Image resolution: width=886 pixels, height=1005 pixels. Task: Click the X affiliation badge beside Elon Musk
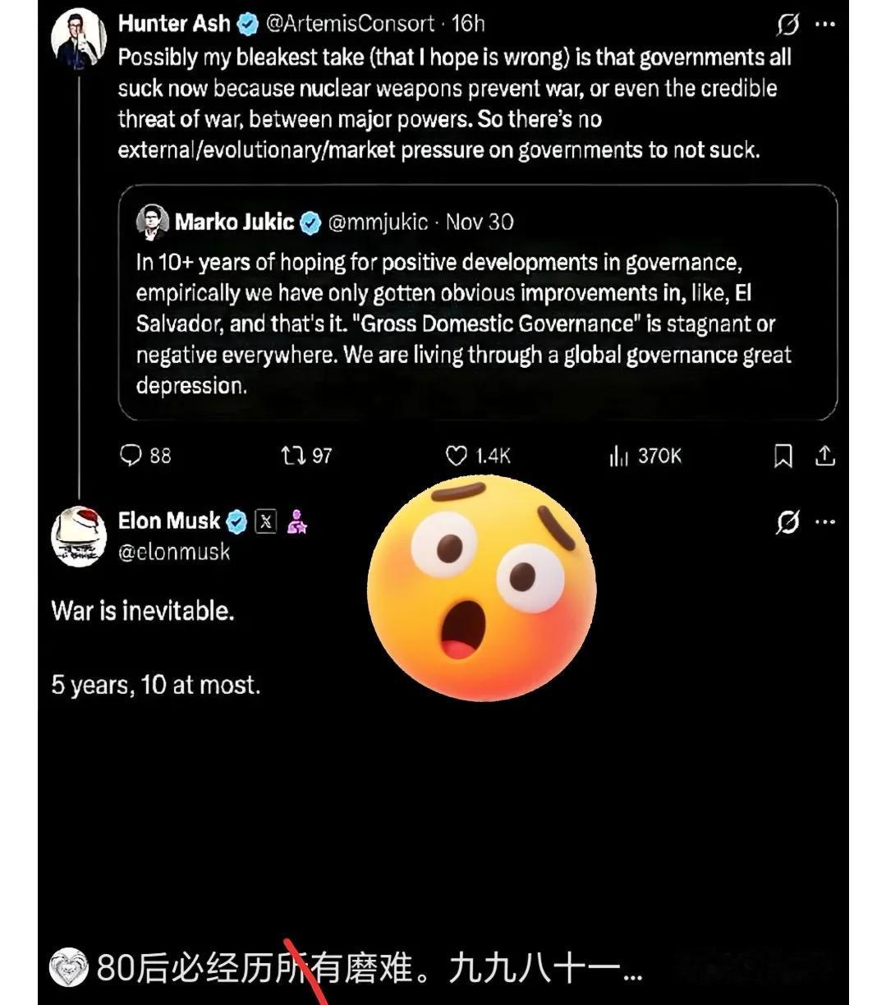[x=266, y=521]
